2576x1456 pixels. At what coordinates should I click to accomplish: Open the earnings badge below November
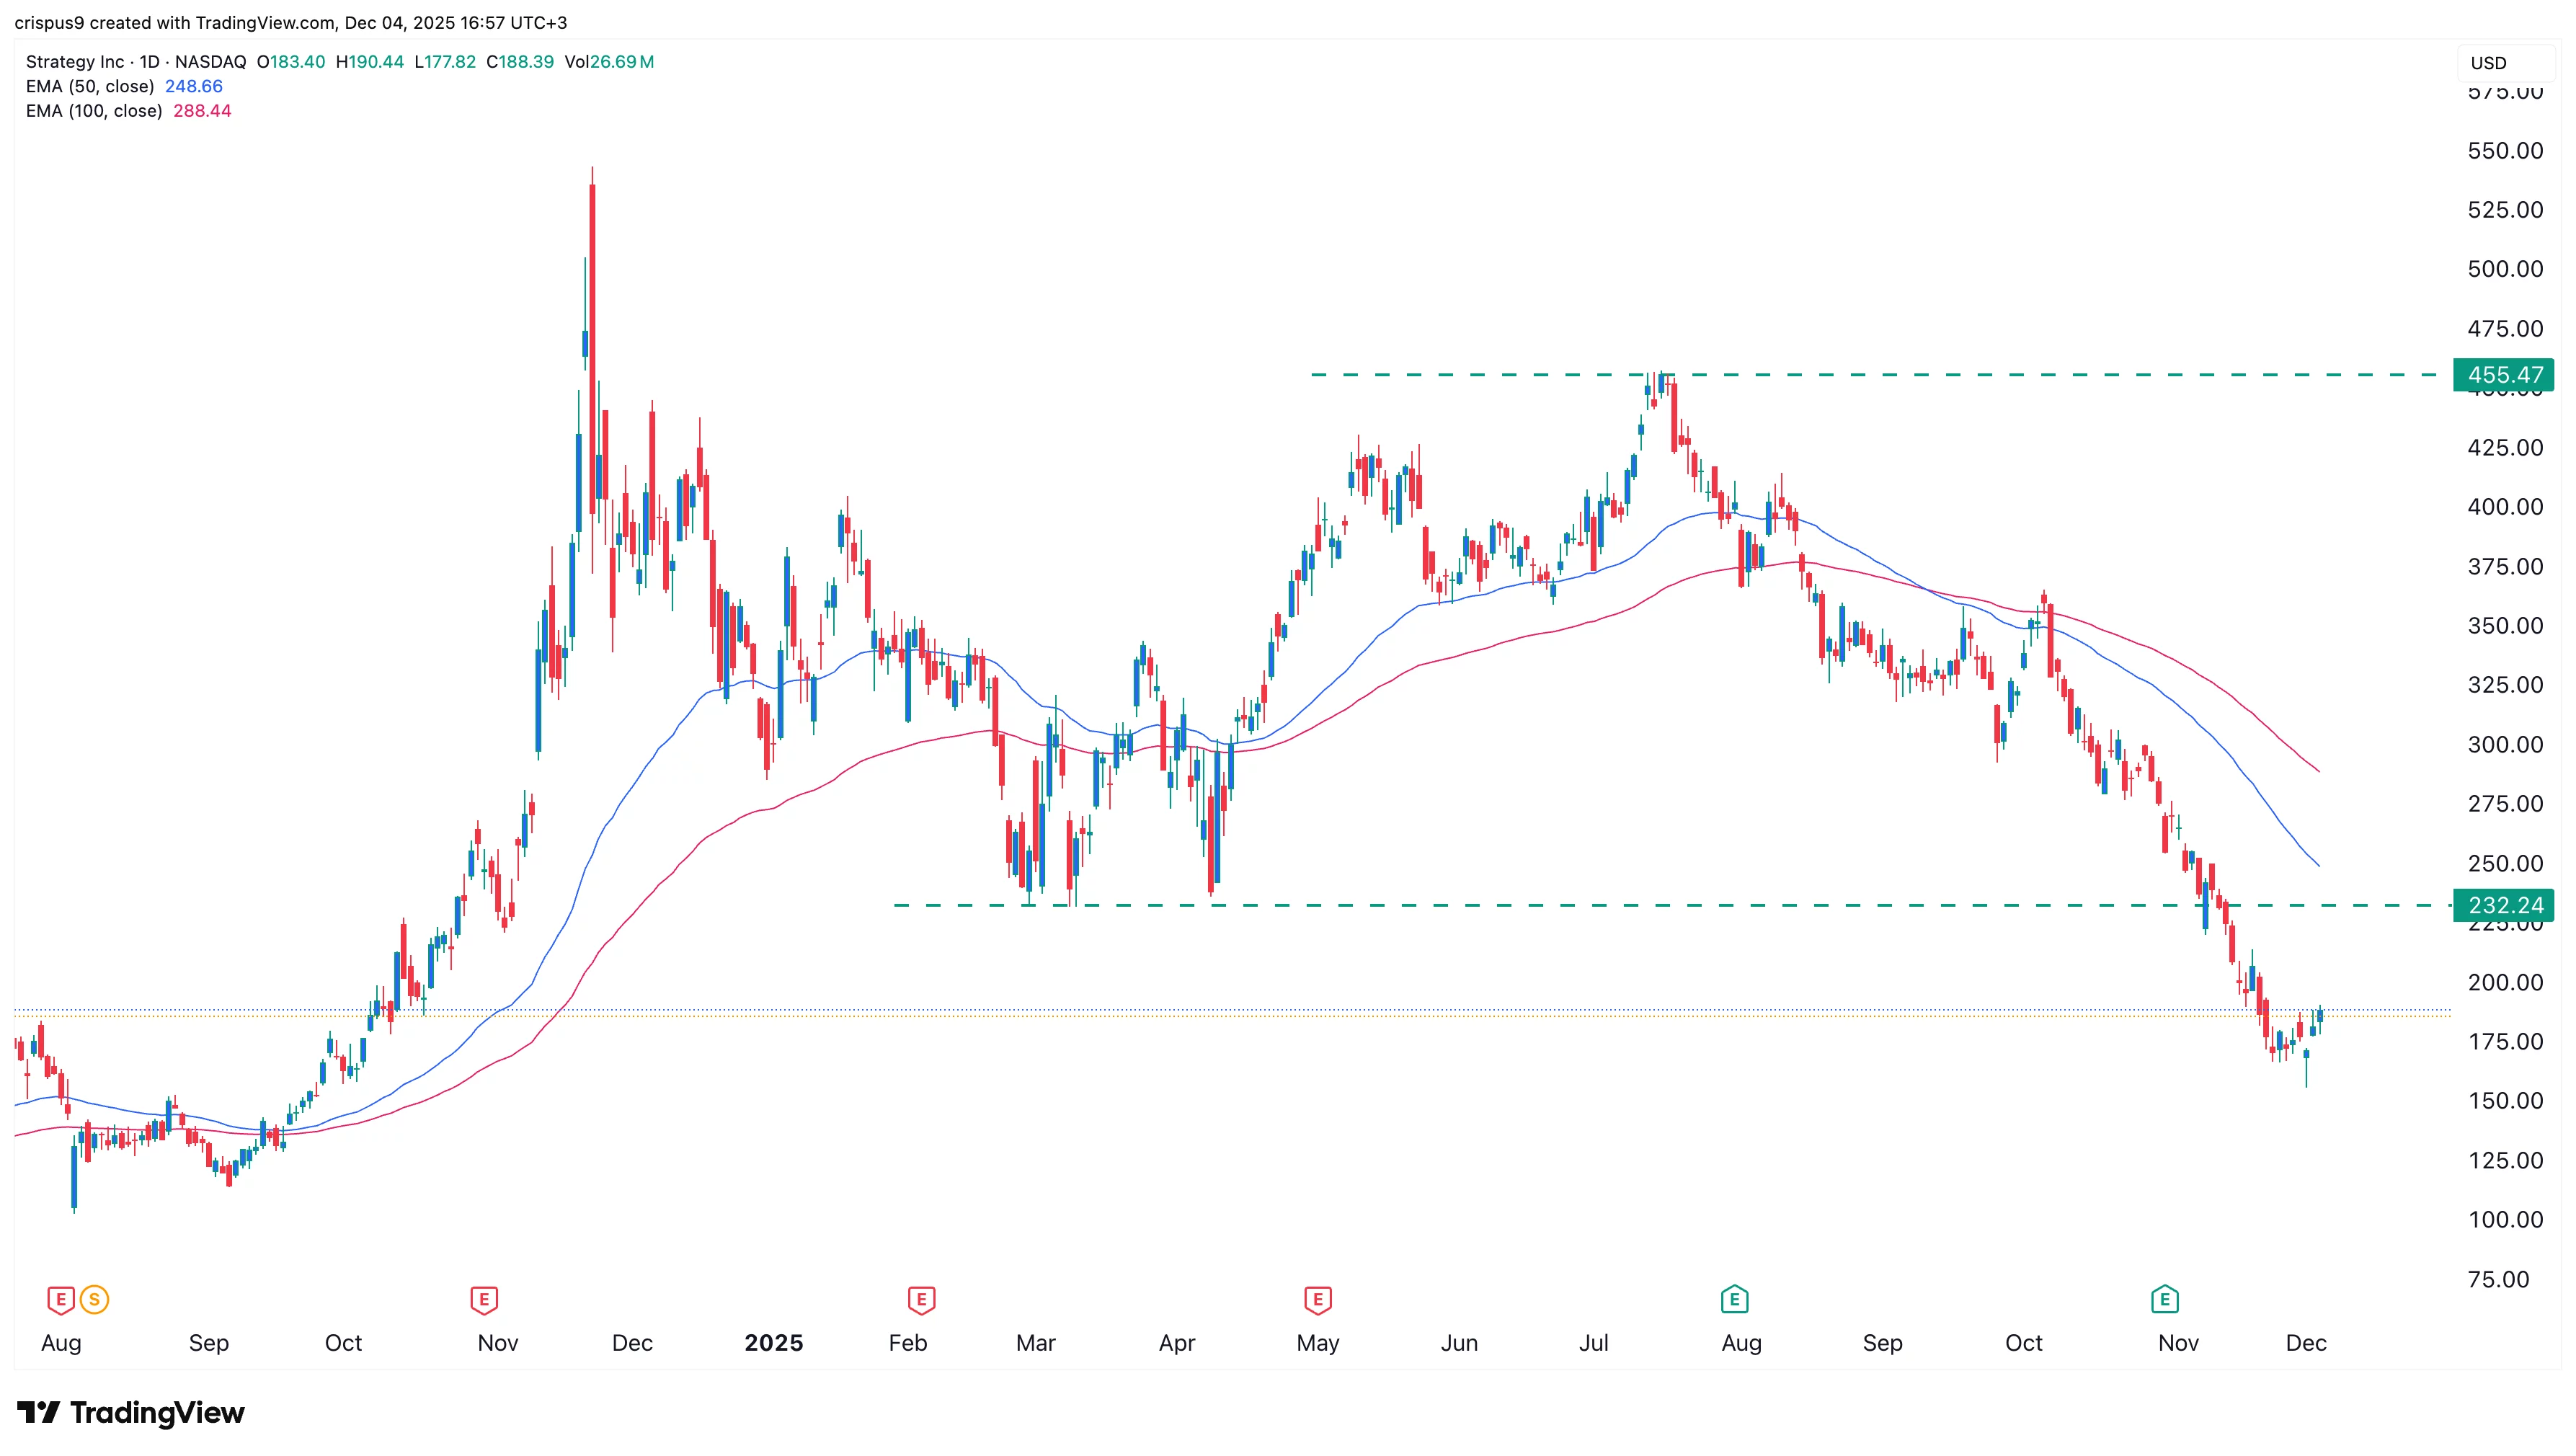click(485, 1299)
